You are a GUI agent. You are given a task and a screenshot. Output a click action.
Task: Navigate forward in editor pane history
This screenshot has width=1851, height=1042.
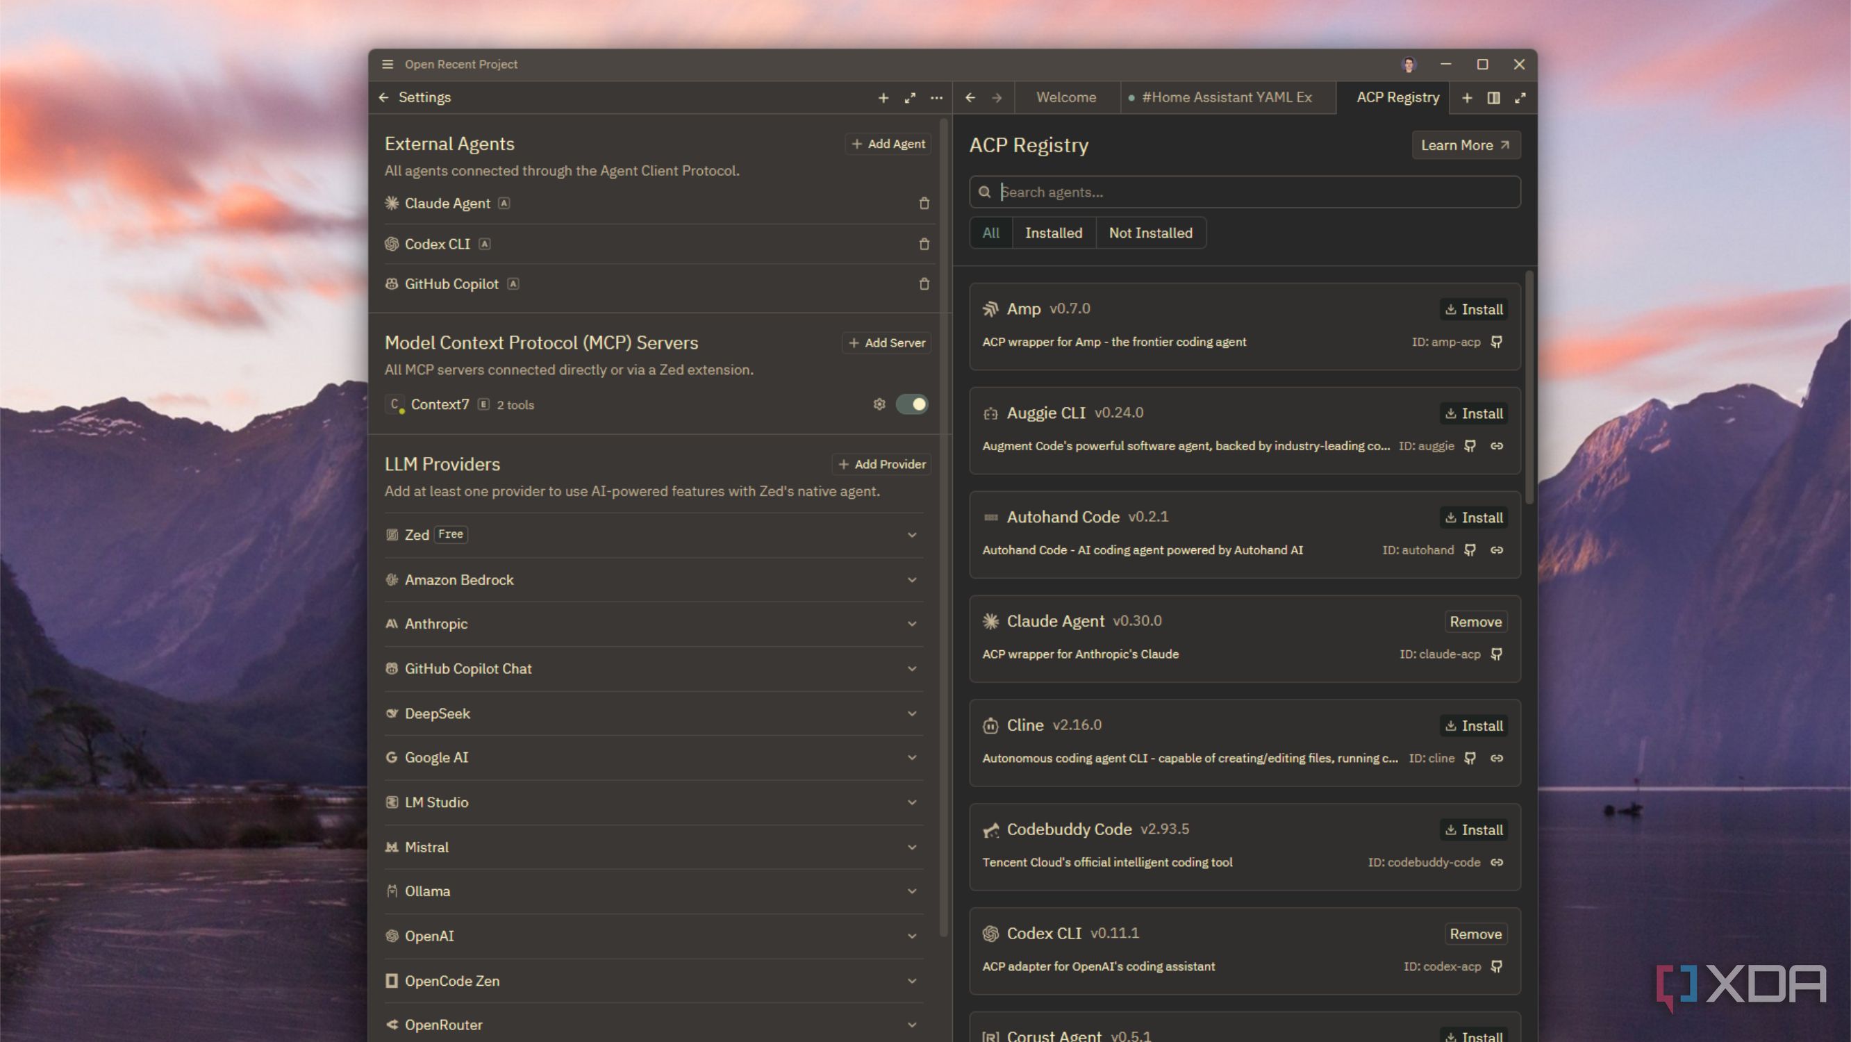(997, 98)
